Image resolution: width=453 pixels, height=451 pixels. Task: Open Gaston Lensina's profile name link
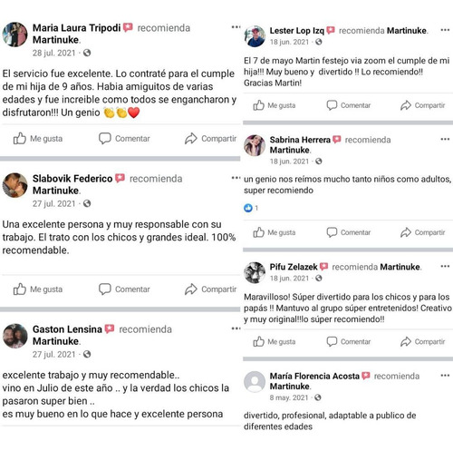point(67,329)
